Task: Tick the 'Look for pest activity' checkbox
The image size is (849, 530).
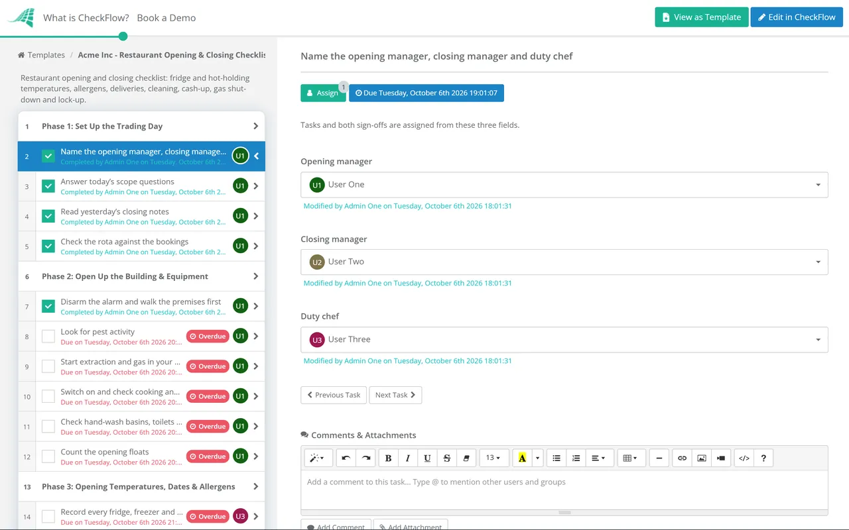Action: pyautogui.click(x=48, y=337)
